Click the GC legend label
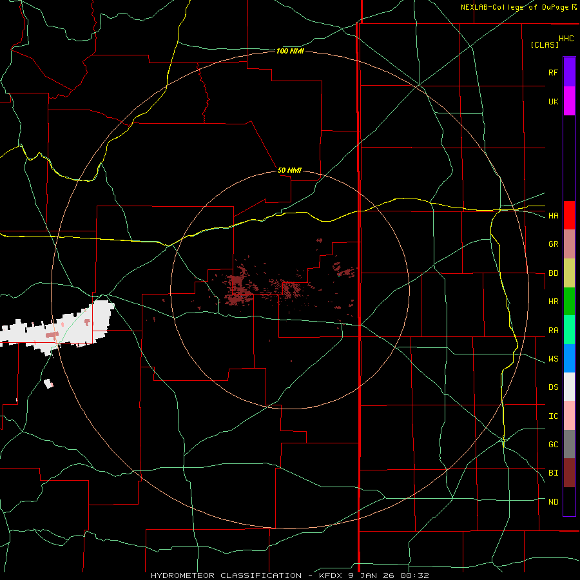 tap(553, 444)
